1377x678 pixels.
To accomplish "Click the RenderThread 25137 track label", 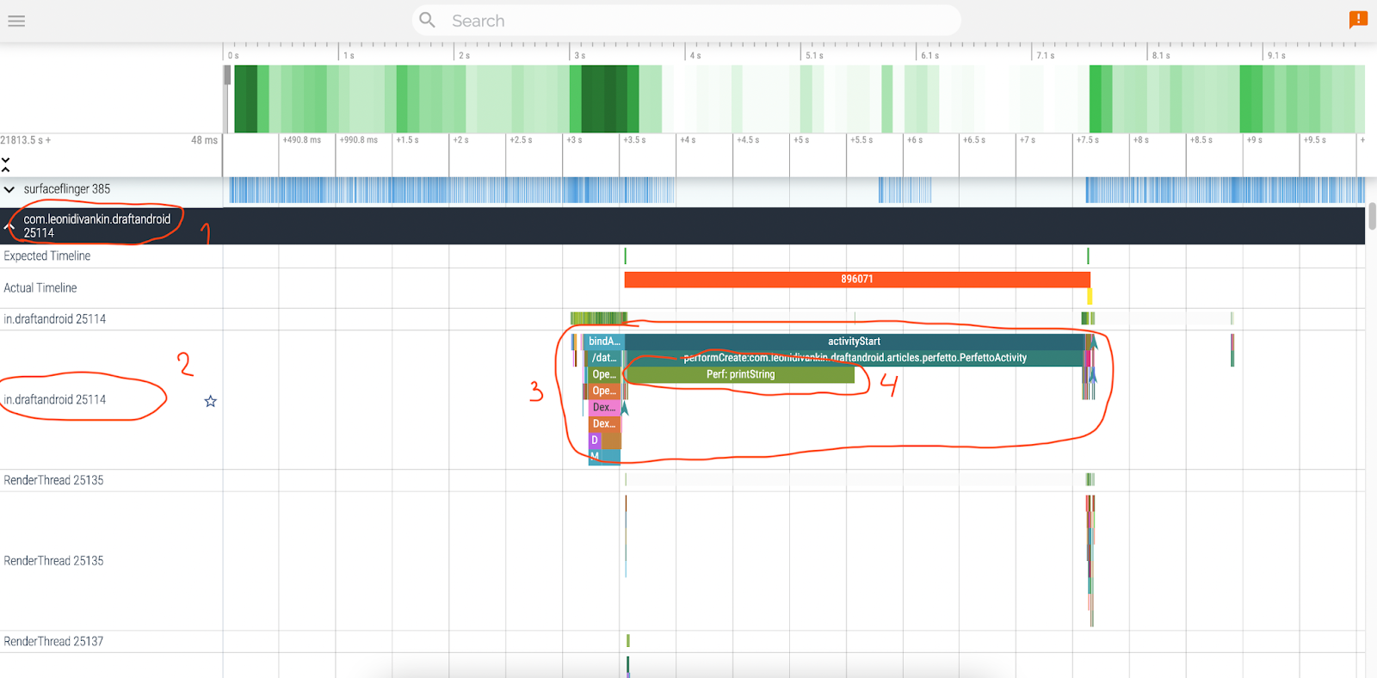I will [x=53, y=642].
